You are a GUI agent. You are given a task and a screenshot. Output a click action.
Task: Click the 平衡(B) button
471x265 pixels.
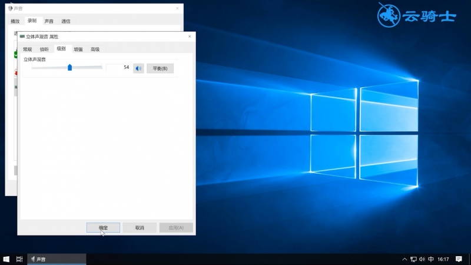(160, 68)
